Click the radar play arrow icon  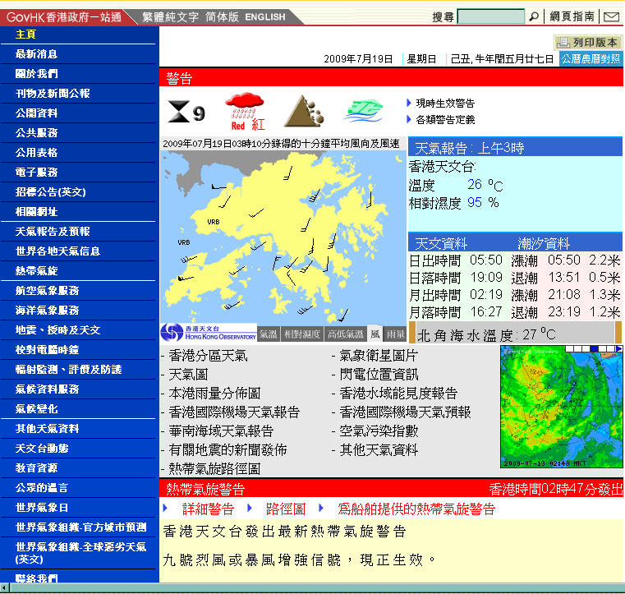618,349
